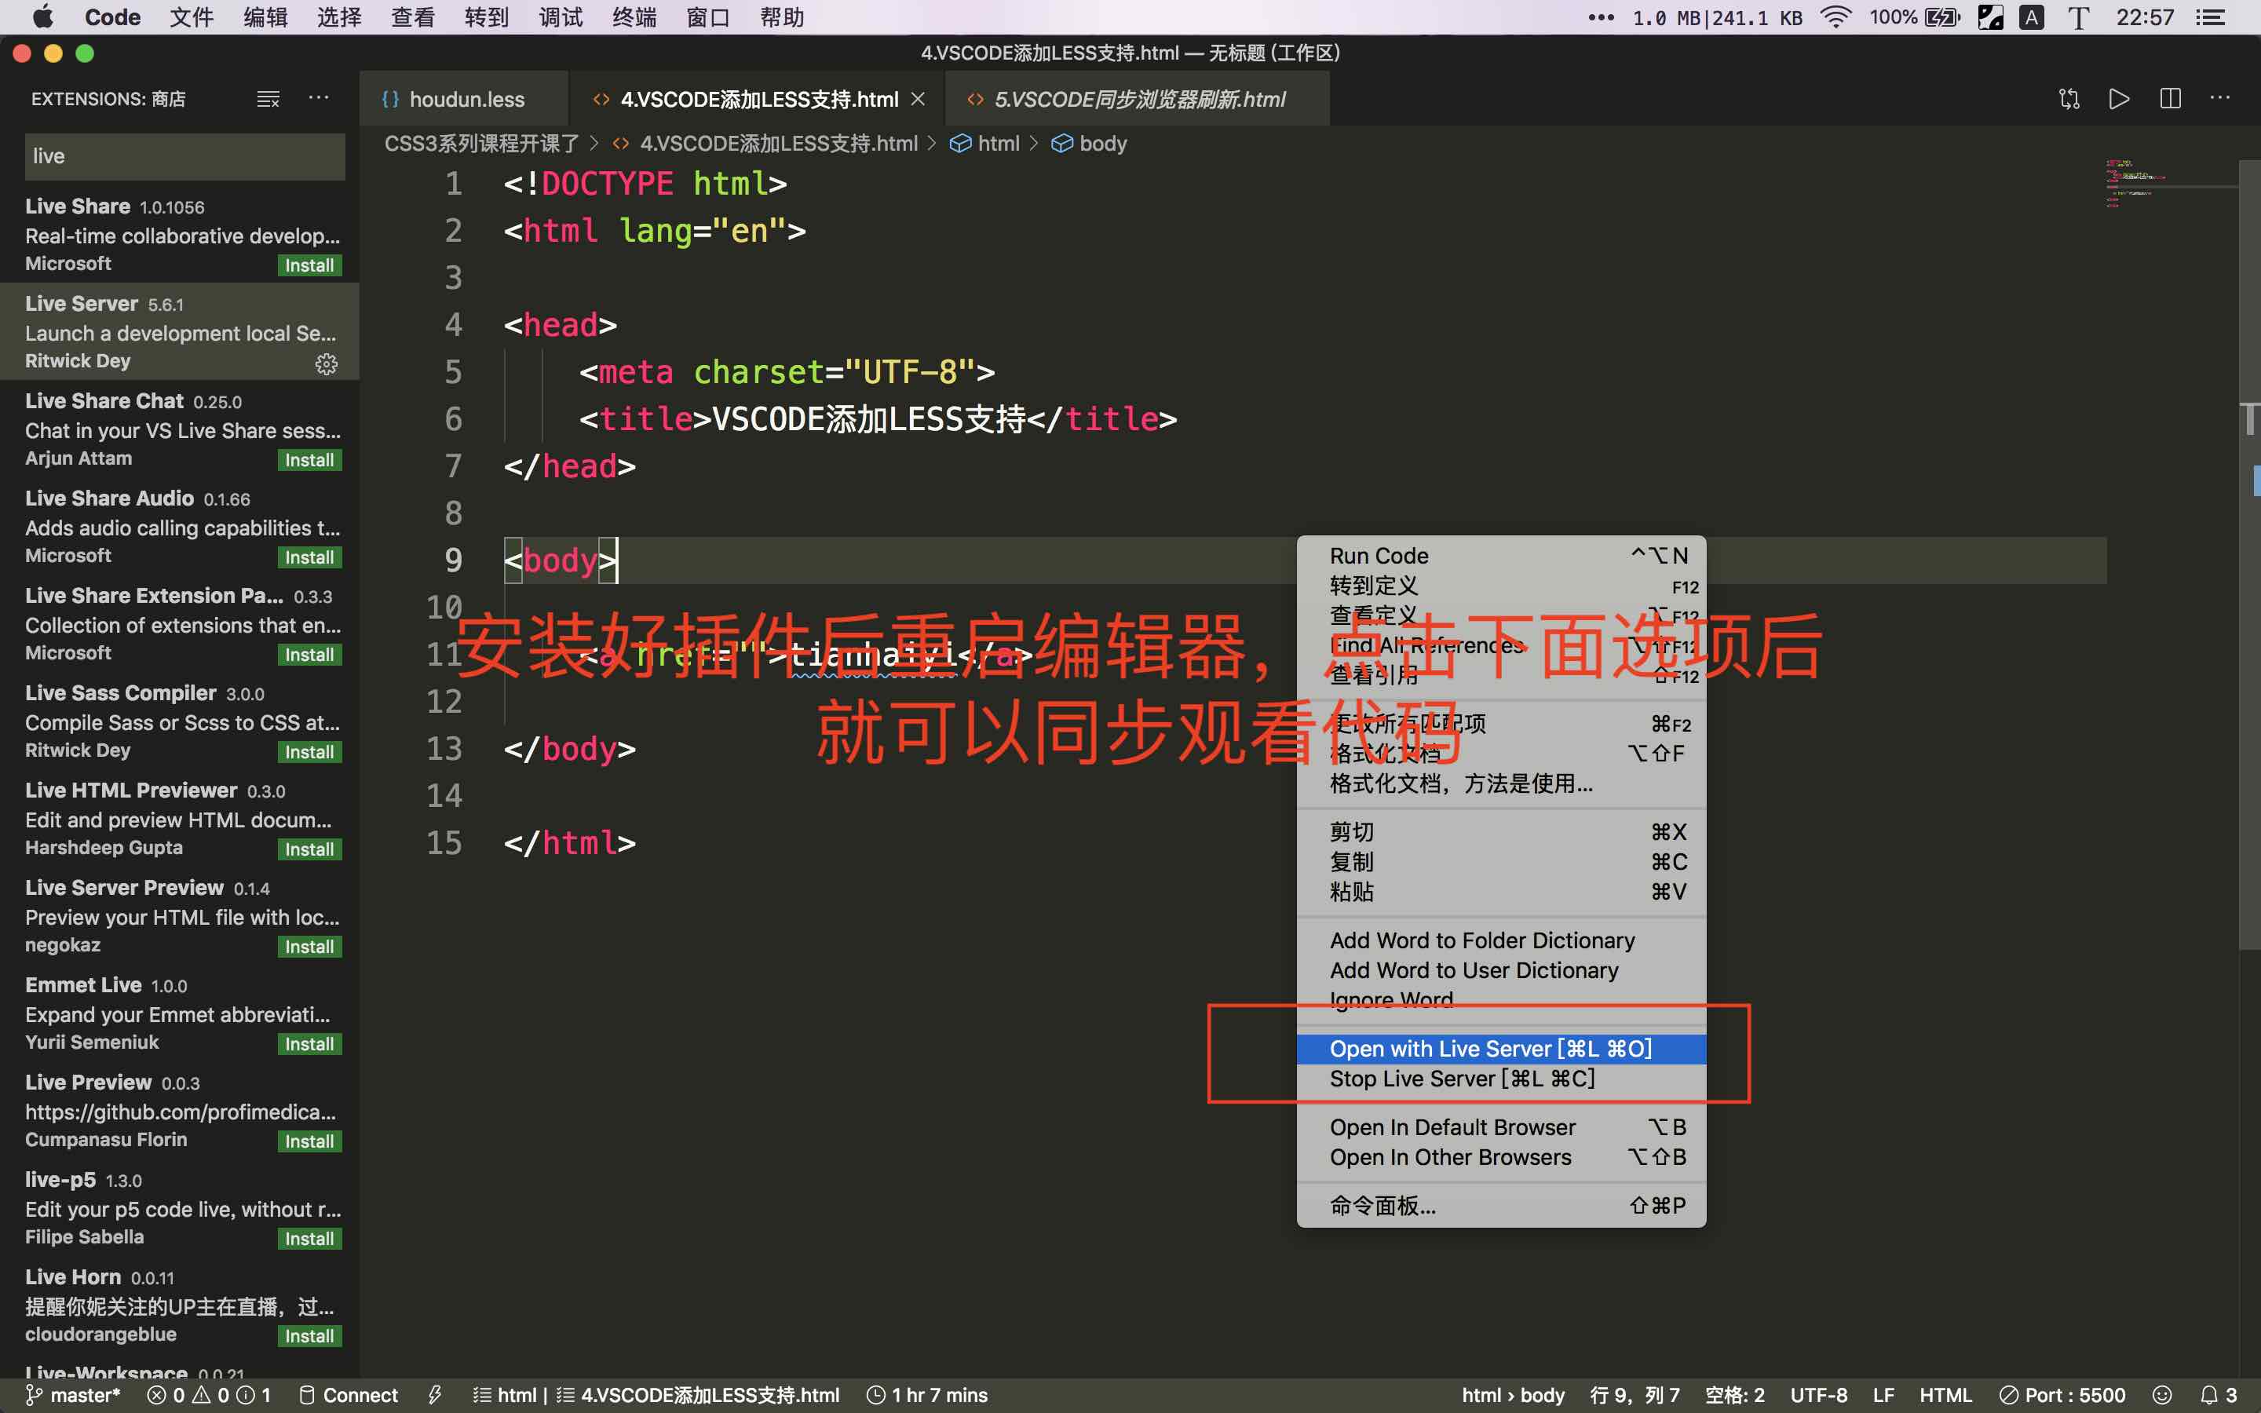Click Port : 5500 Live Server status
Viewport: 2261px width, 1413px height.
click(x=2062, y=1395)
